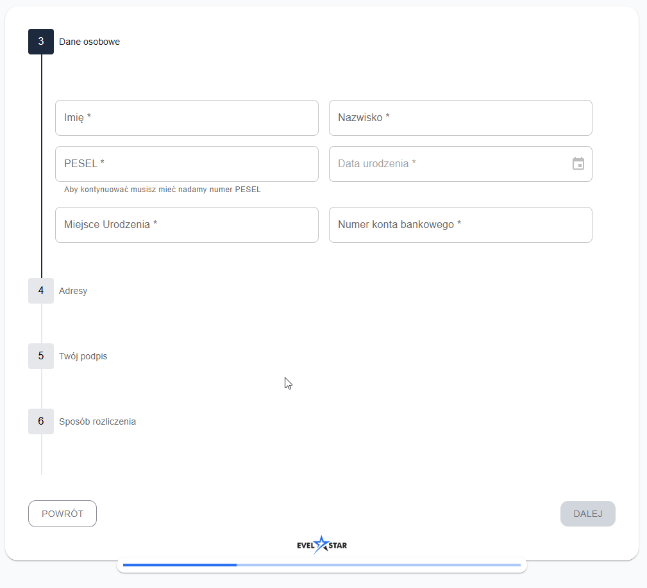Select the Sposób rozliczenia step label
This screenshot has width=647, height=588.
tap(97, 421)
